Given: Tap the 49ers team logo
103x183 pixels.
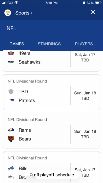Looking at the screenshot, I should tap(11, 53).
